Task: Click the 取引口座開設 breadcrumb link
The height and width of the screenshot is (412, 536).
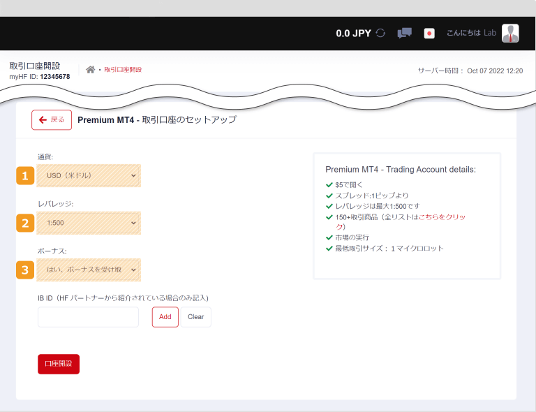Action: point(123,70)
